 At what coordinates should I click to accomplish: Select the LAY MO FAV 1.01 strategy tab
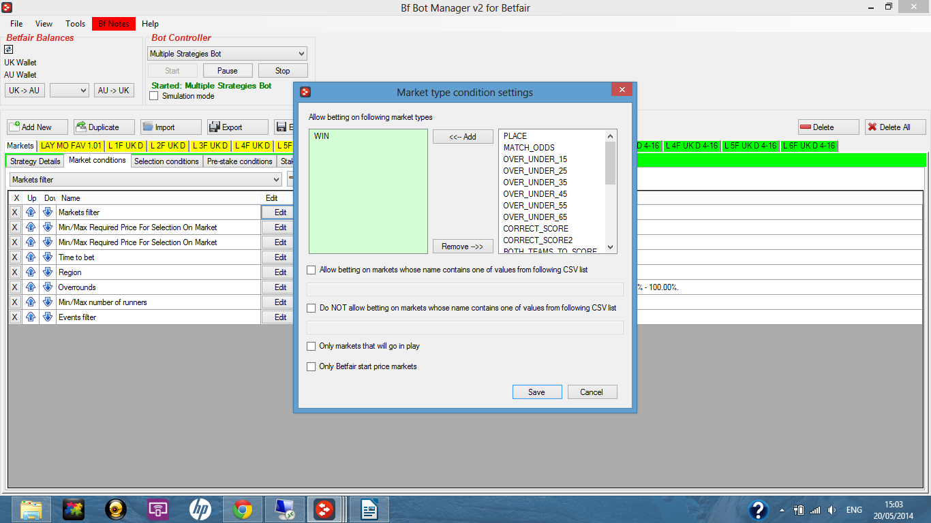pos(71,146)
